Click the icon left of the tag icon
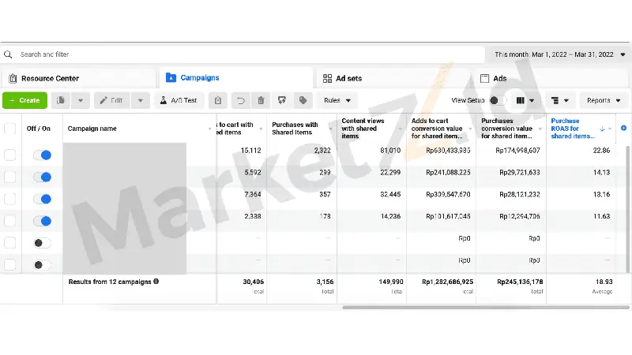This screenshot has height=355, width=632. [281, 101]
